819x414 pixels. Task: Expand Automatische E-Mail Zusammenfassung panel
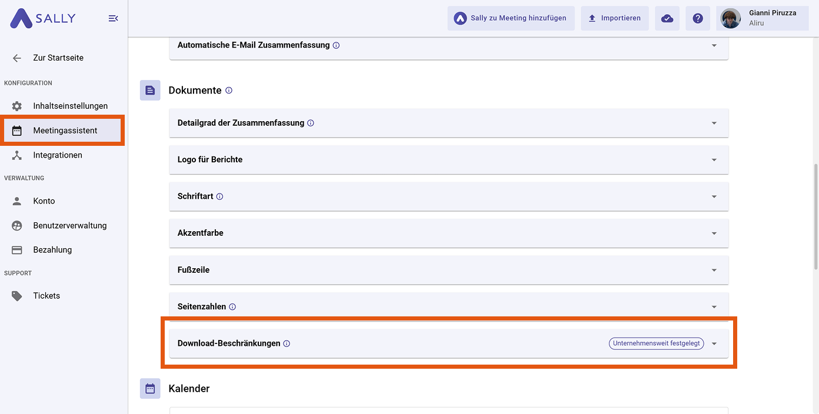tap(714, 45)
